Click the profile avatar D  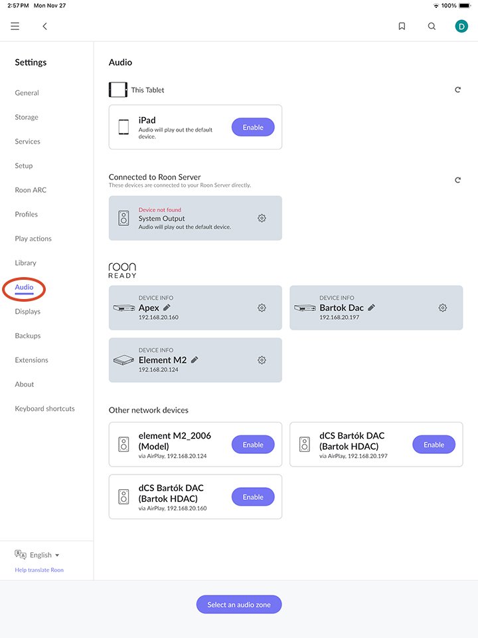pos(461,26)
